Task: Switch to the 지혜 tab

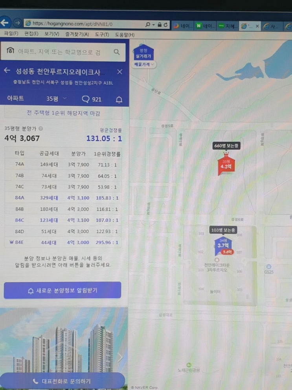Action: [x=227, y=26]
